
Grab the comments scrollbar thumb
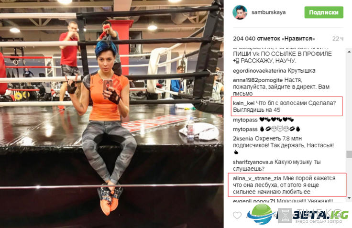349,154
